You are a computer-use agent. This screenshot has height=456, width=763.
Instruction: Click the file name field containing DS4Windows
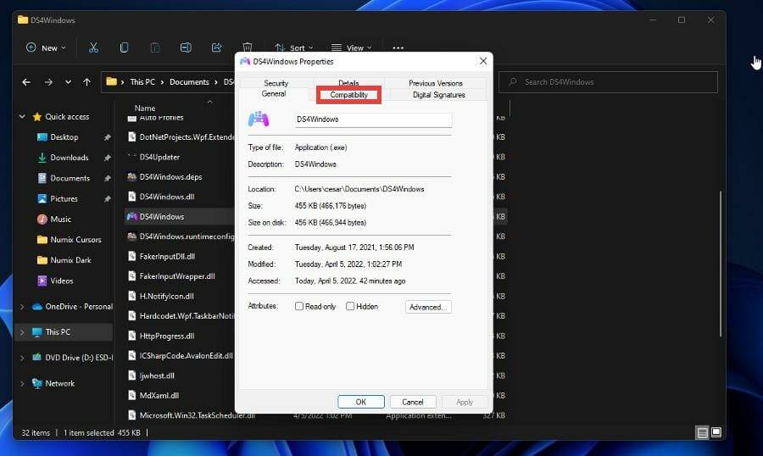(373, 120)
